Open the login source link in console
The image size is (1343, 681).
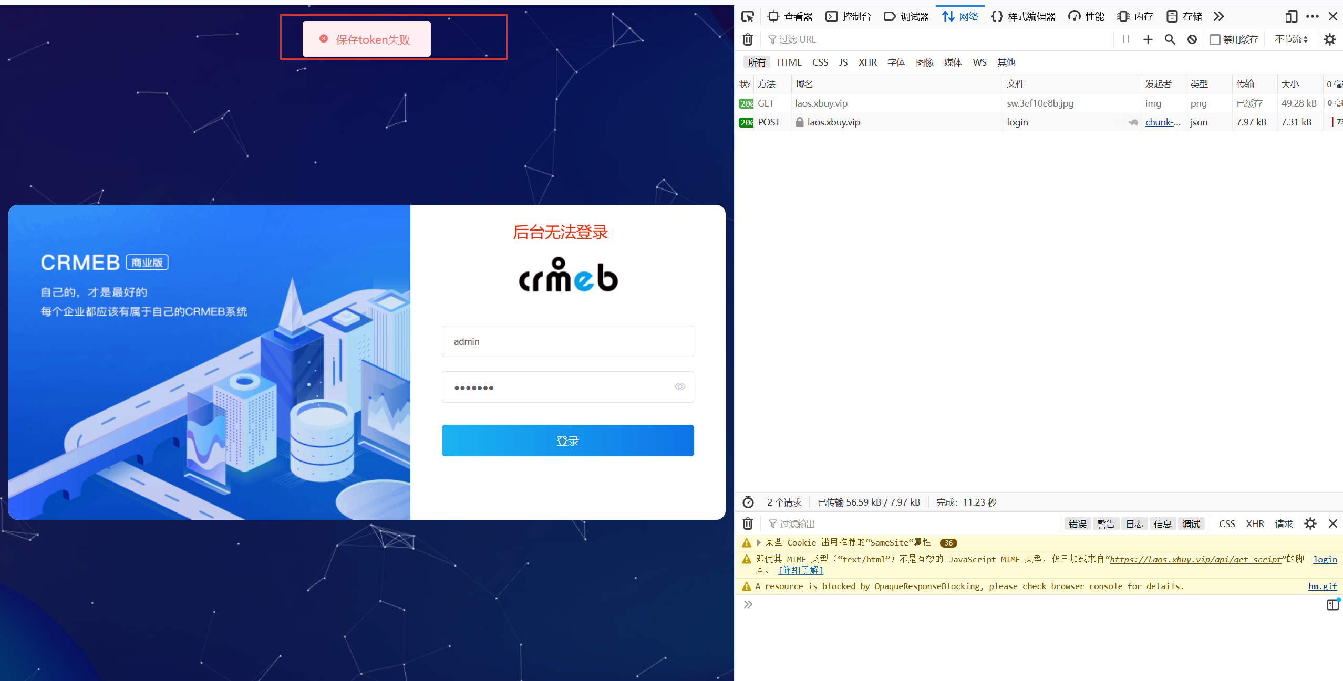coord(1325,560)
